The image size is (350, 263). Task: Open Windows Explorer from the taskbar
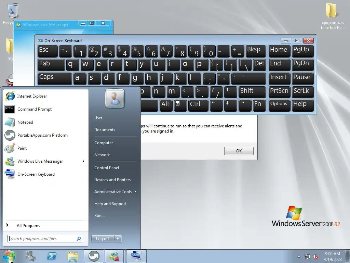[73, 256]
